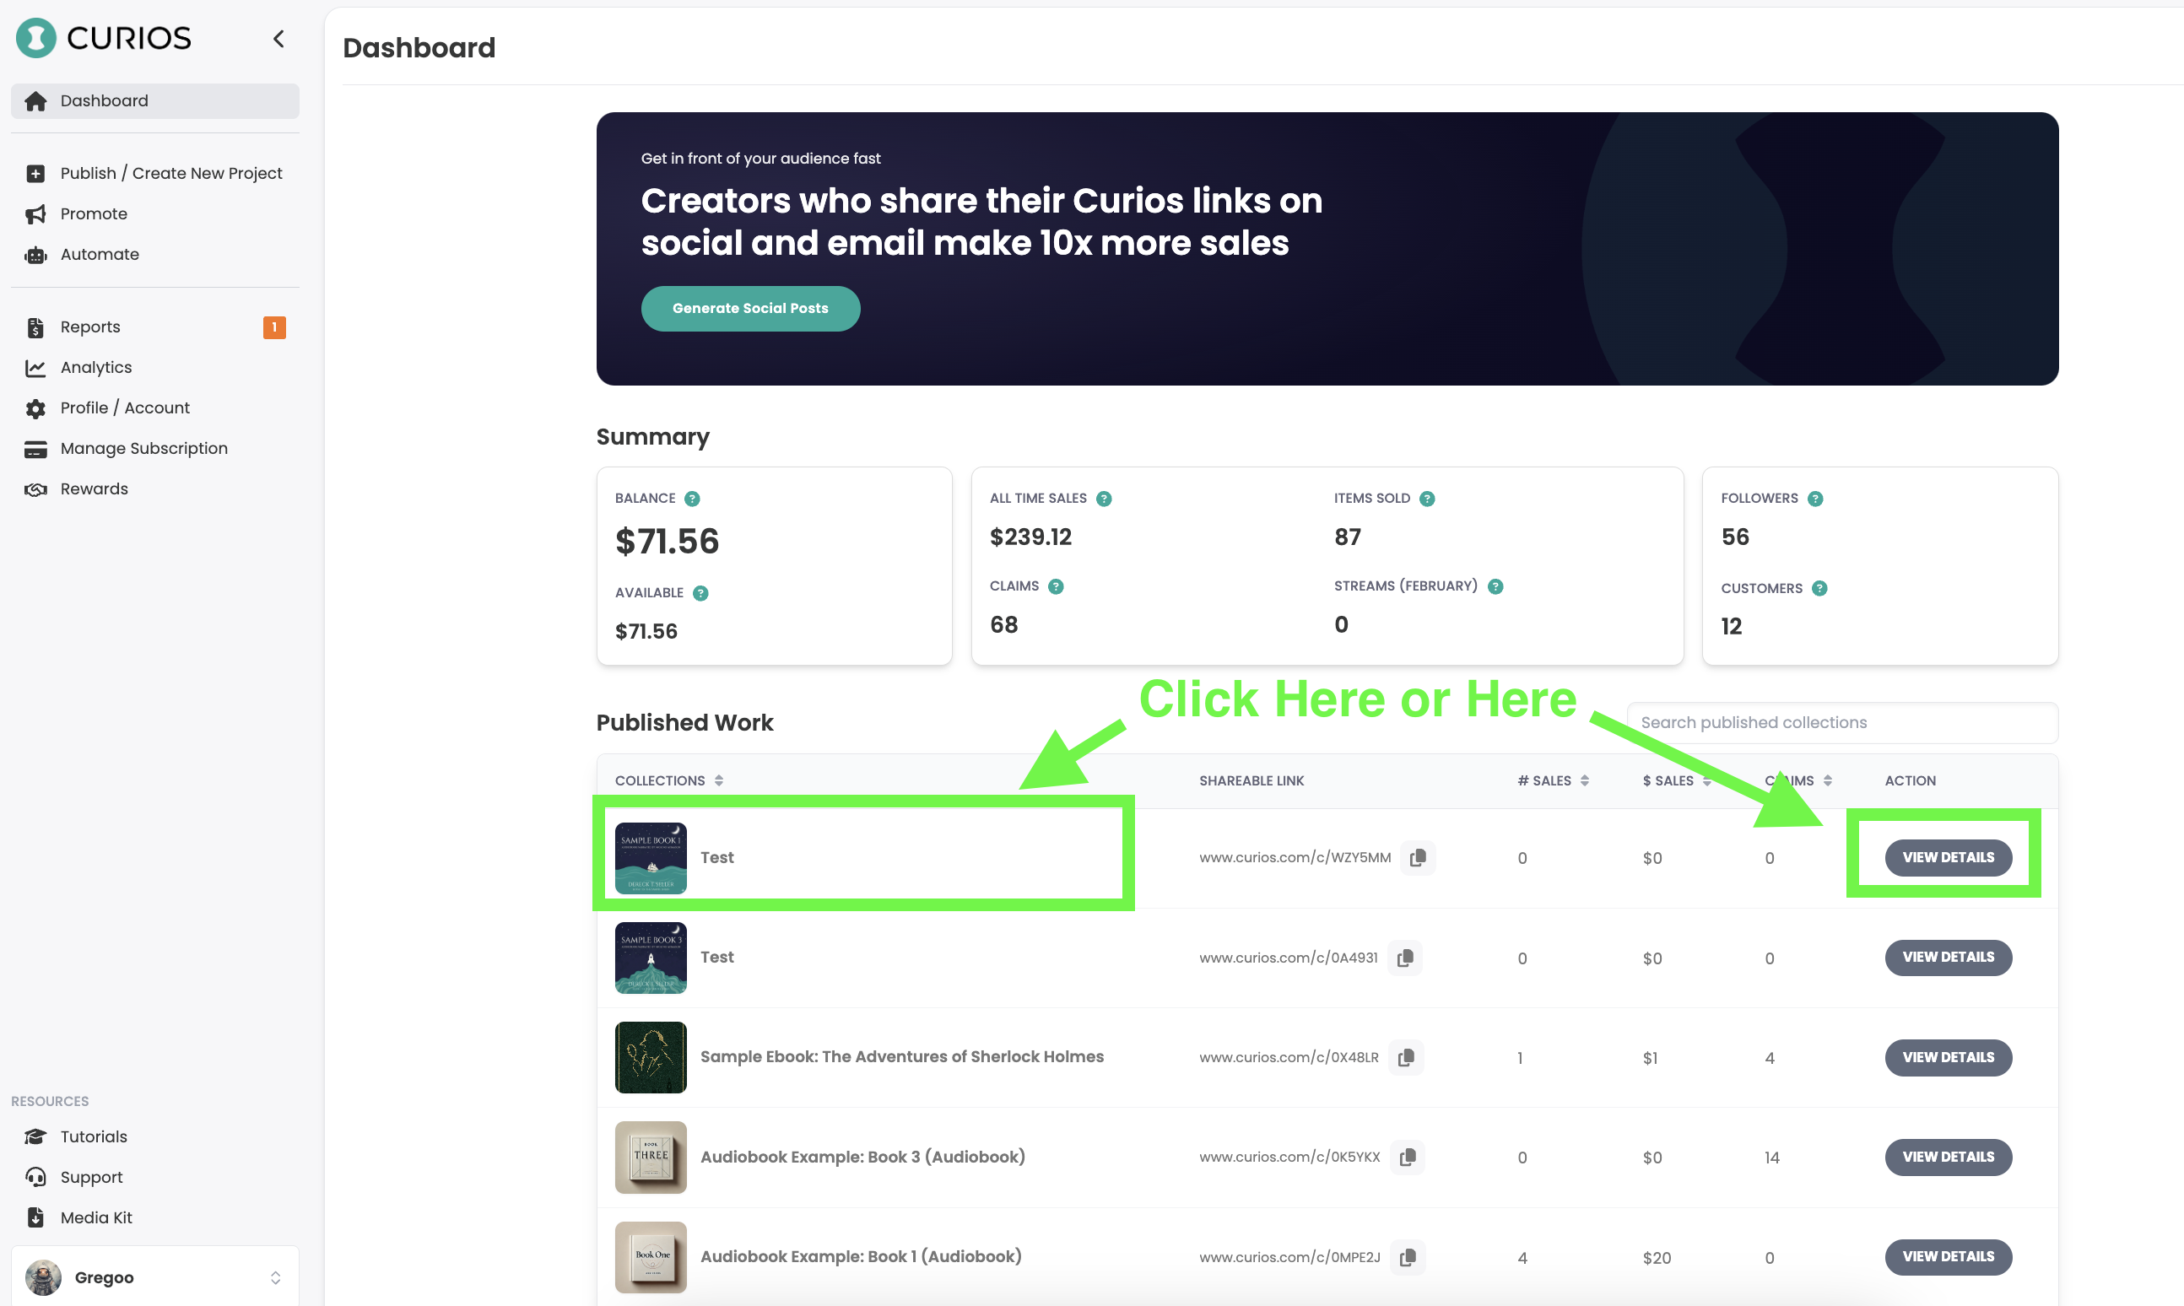Click the Followers question-mark help icon
2184x1306 pixels.
point(1816,498)
